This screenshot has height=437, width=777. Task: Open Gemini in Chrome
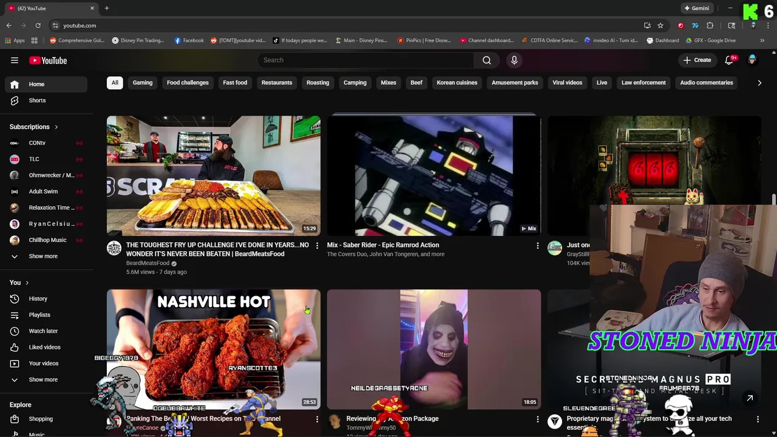pos(696,8)
